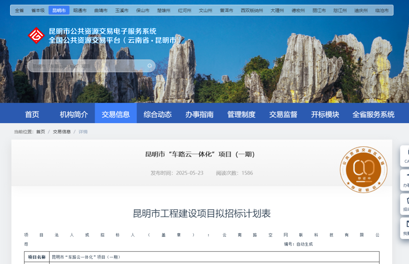
Task: Click the orange blockchain 存证标识 seal
Action: tap(363, 170)
